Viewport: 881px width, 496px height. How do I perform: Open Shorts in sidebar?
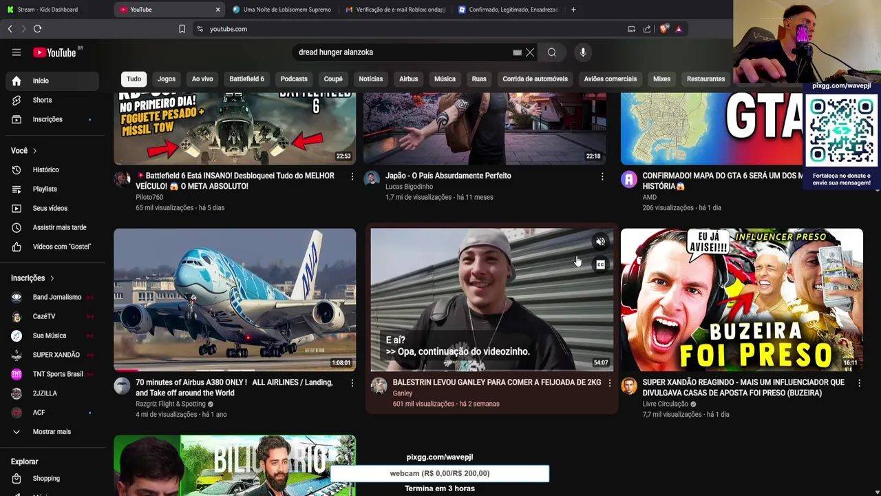point(52,100)
